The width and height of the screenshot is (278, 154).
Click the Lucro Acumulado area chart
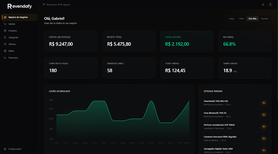pos(123,120)
